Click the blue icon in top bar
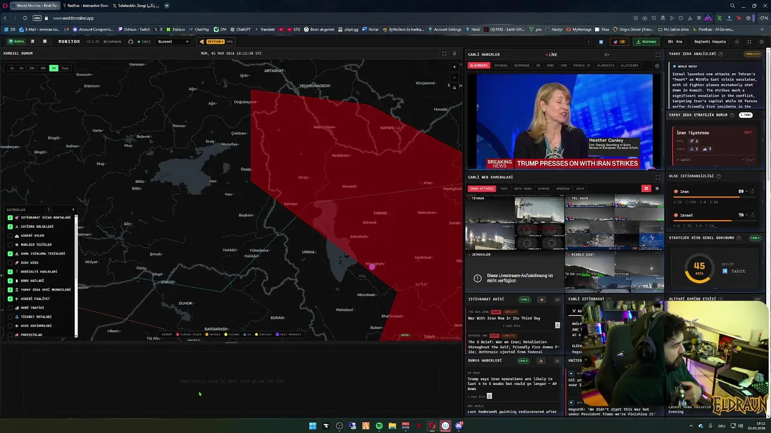Screen dimensions: 771x433 (x=601, y=41)
